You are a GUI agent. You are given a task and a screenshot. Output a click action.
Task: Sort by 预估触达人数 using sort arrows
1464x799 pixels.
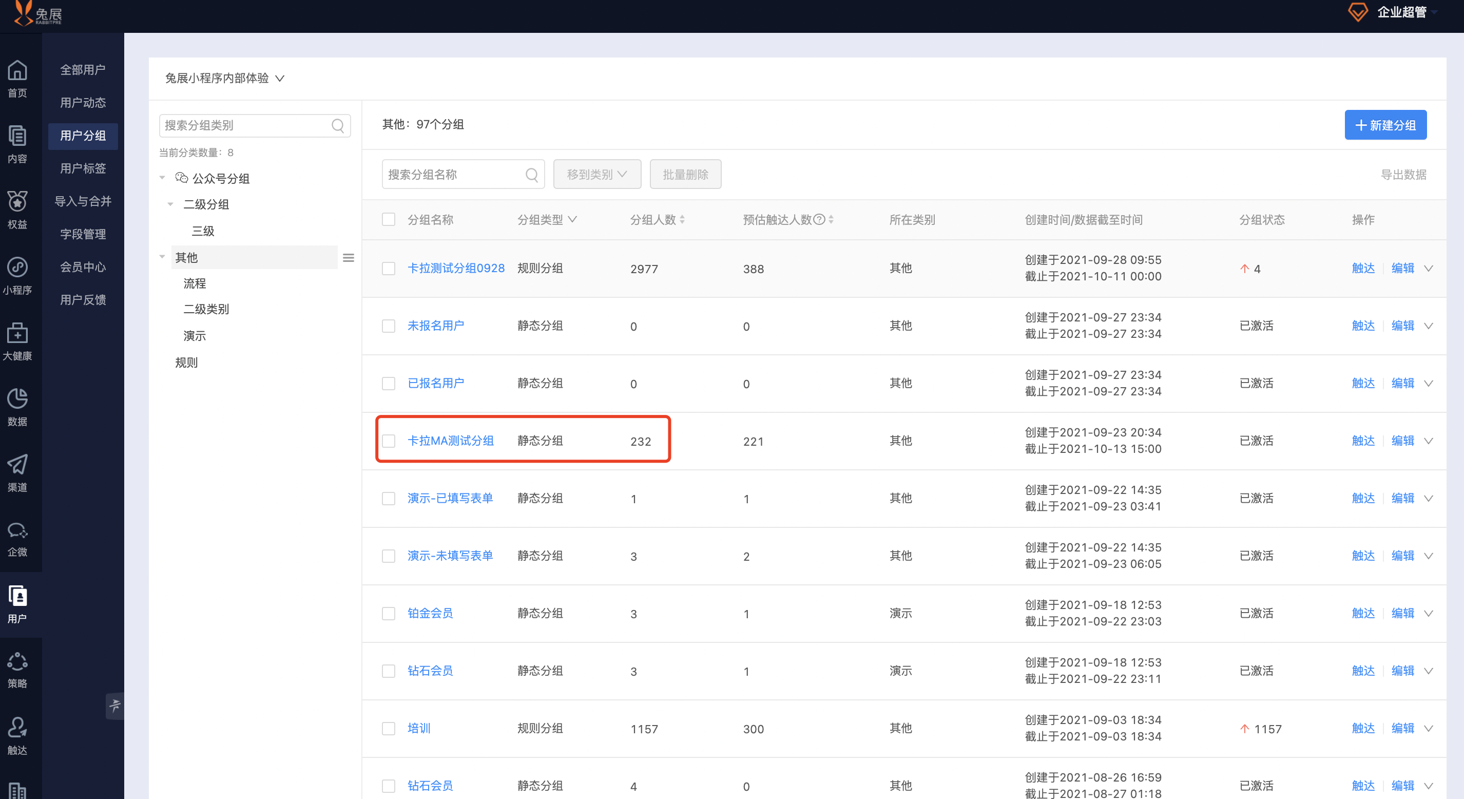pyautogui.click(x=831, y=219)
